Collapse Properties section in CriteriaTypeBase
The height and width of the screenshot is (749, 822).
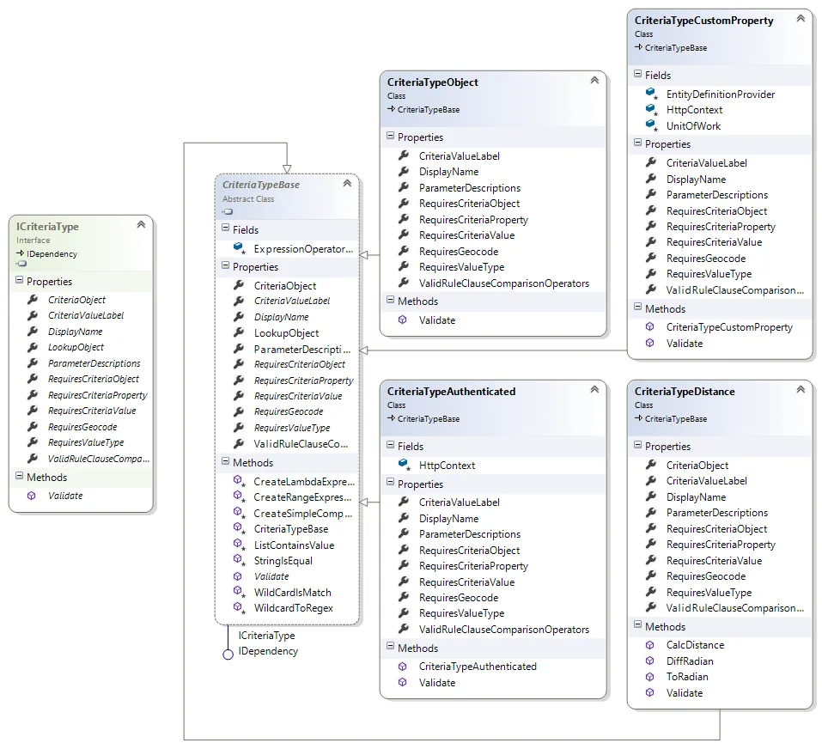pos(225,265)
